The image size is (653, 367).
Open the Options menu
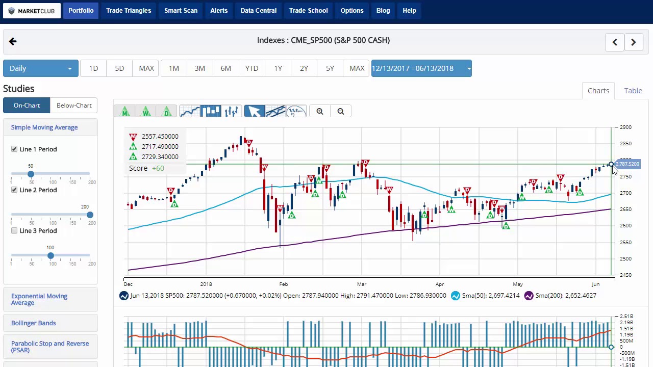coord(352,11)
